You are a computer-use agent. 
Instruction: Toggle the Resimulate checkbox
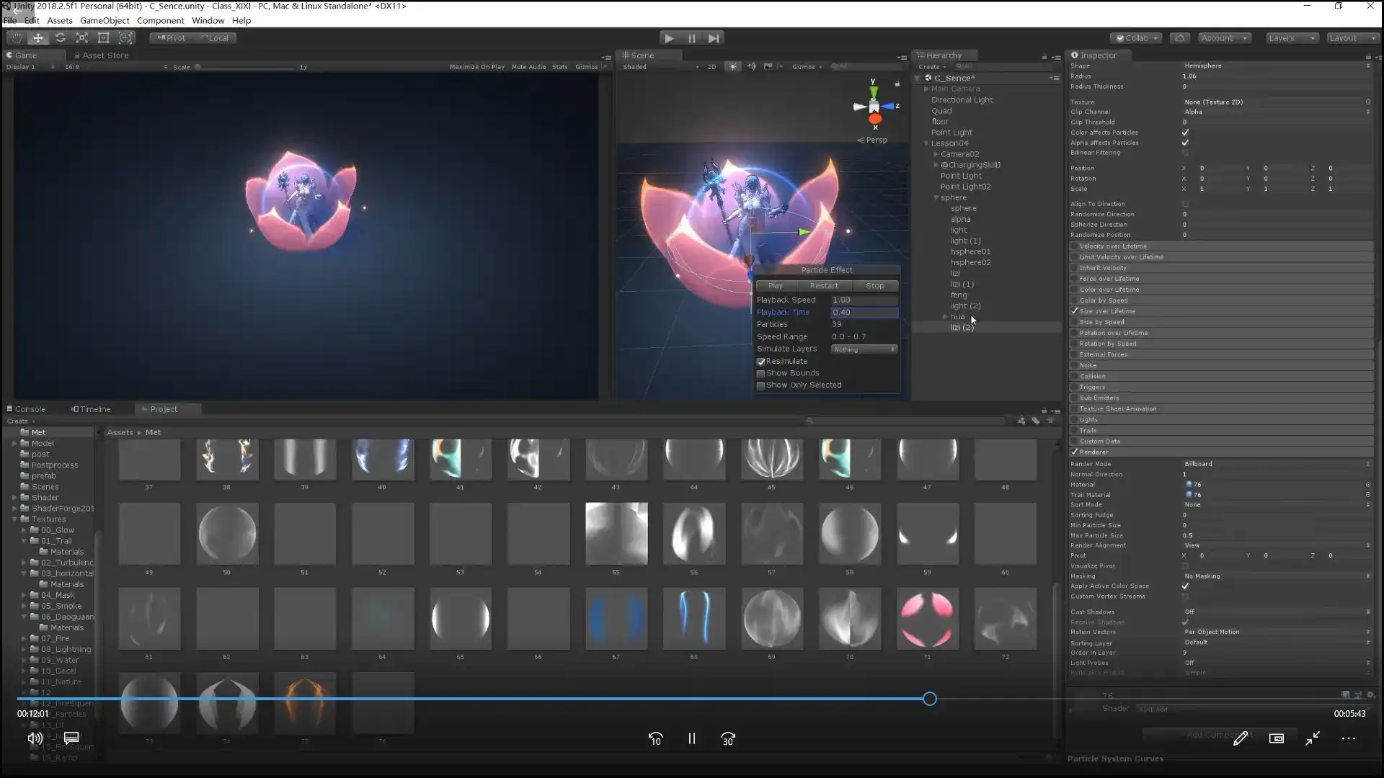tap(760, 362)
